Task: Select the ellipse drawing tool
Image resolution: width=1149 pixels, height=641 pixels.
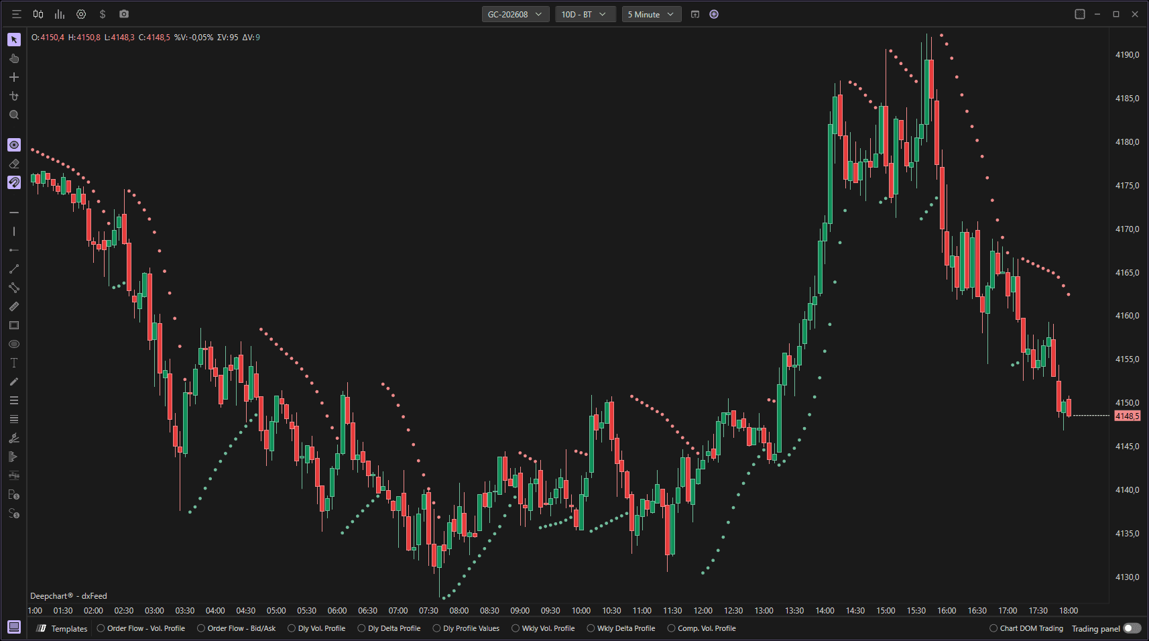Action: point(14,344)
